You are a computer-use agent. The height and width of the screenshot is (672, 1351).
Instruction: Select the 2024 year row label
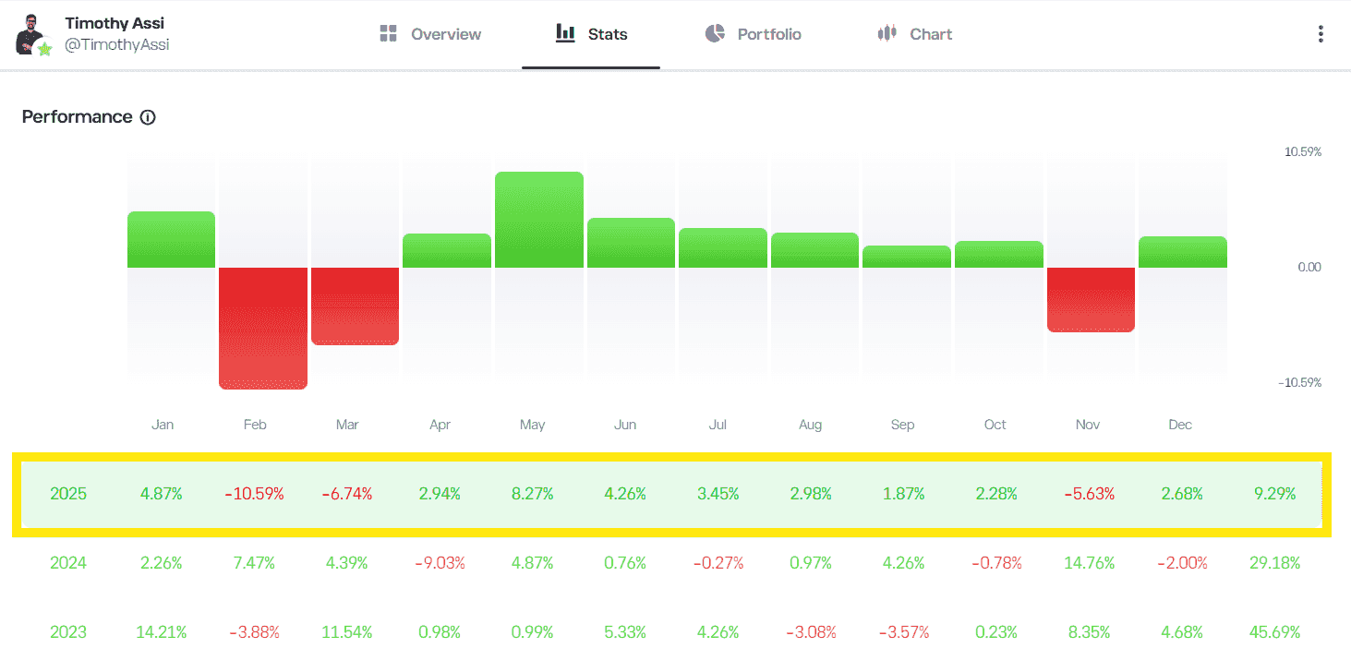coord(68,562)
